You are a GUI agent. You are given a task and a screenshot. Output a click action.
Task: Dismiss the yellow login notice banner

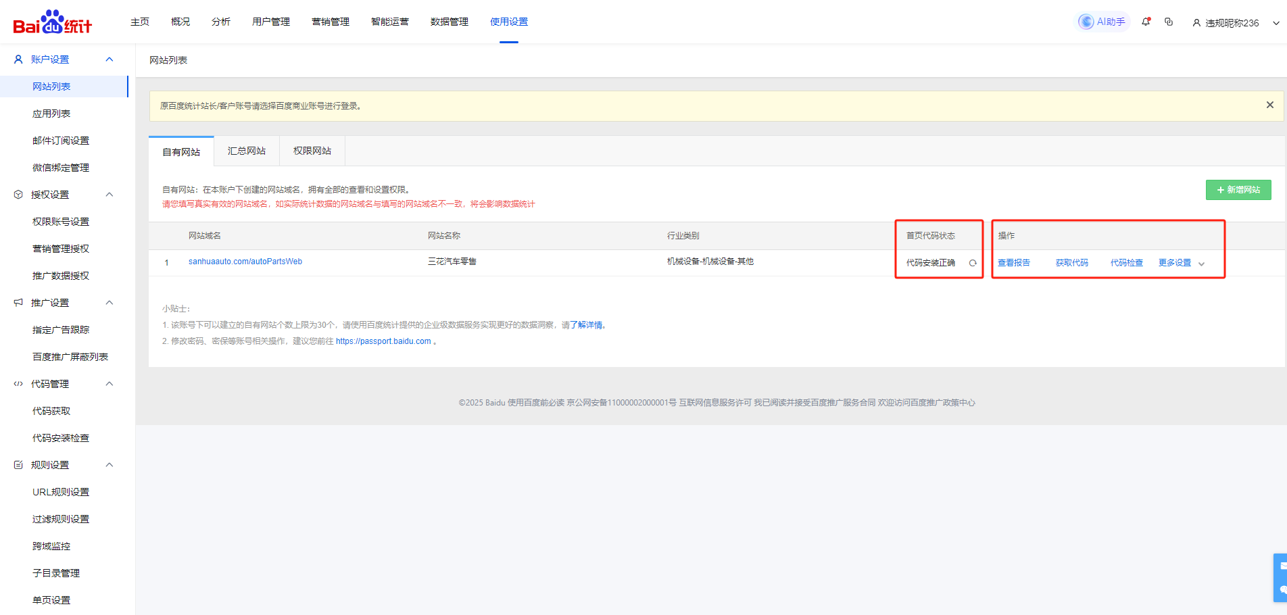[1269, 105]
